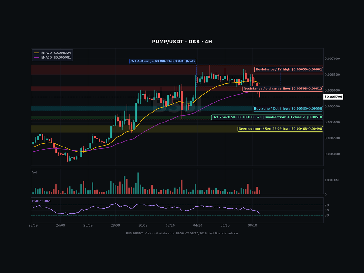Click the 0.004500 price axis tick
This screenshot has width=364, height=273.
pos(332,138)
